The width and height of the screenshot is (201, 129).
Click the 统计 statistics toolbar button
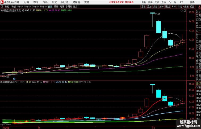pos(161,7)
